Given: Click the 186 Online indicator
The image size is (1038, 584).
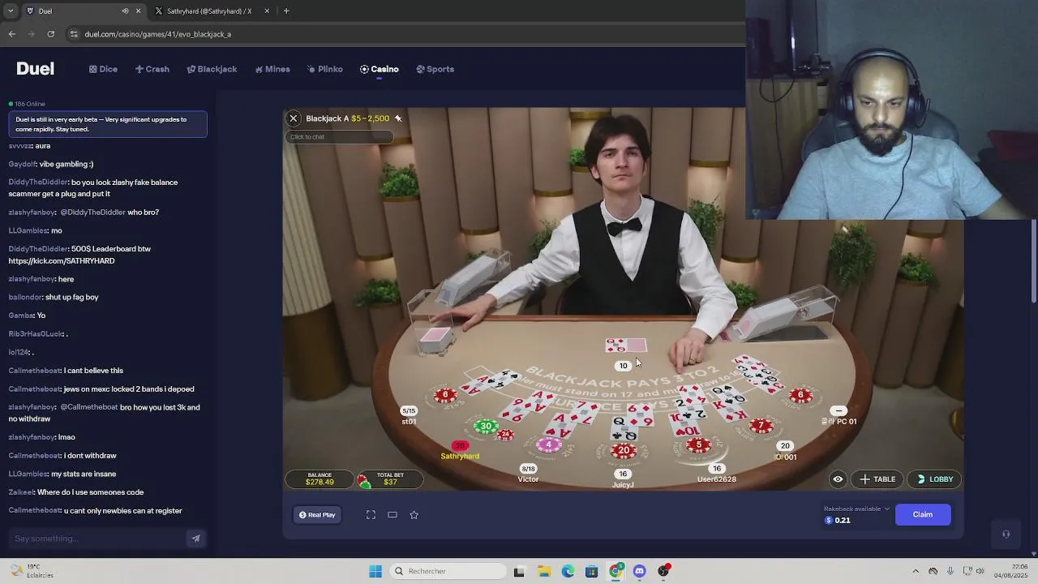Looking at the screenshot, I should click(27, 104).
